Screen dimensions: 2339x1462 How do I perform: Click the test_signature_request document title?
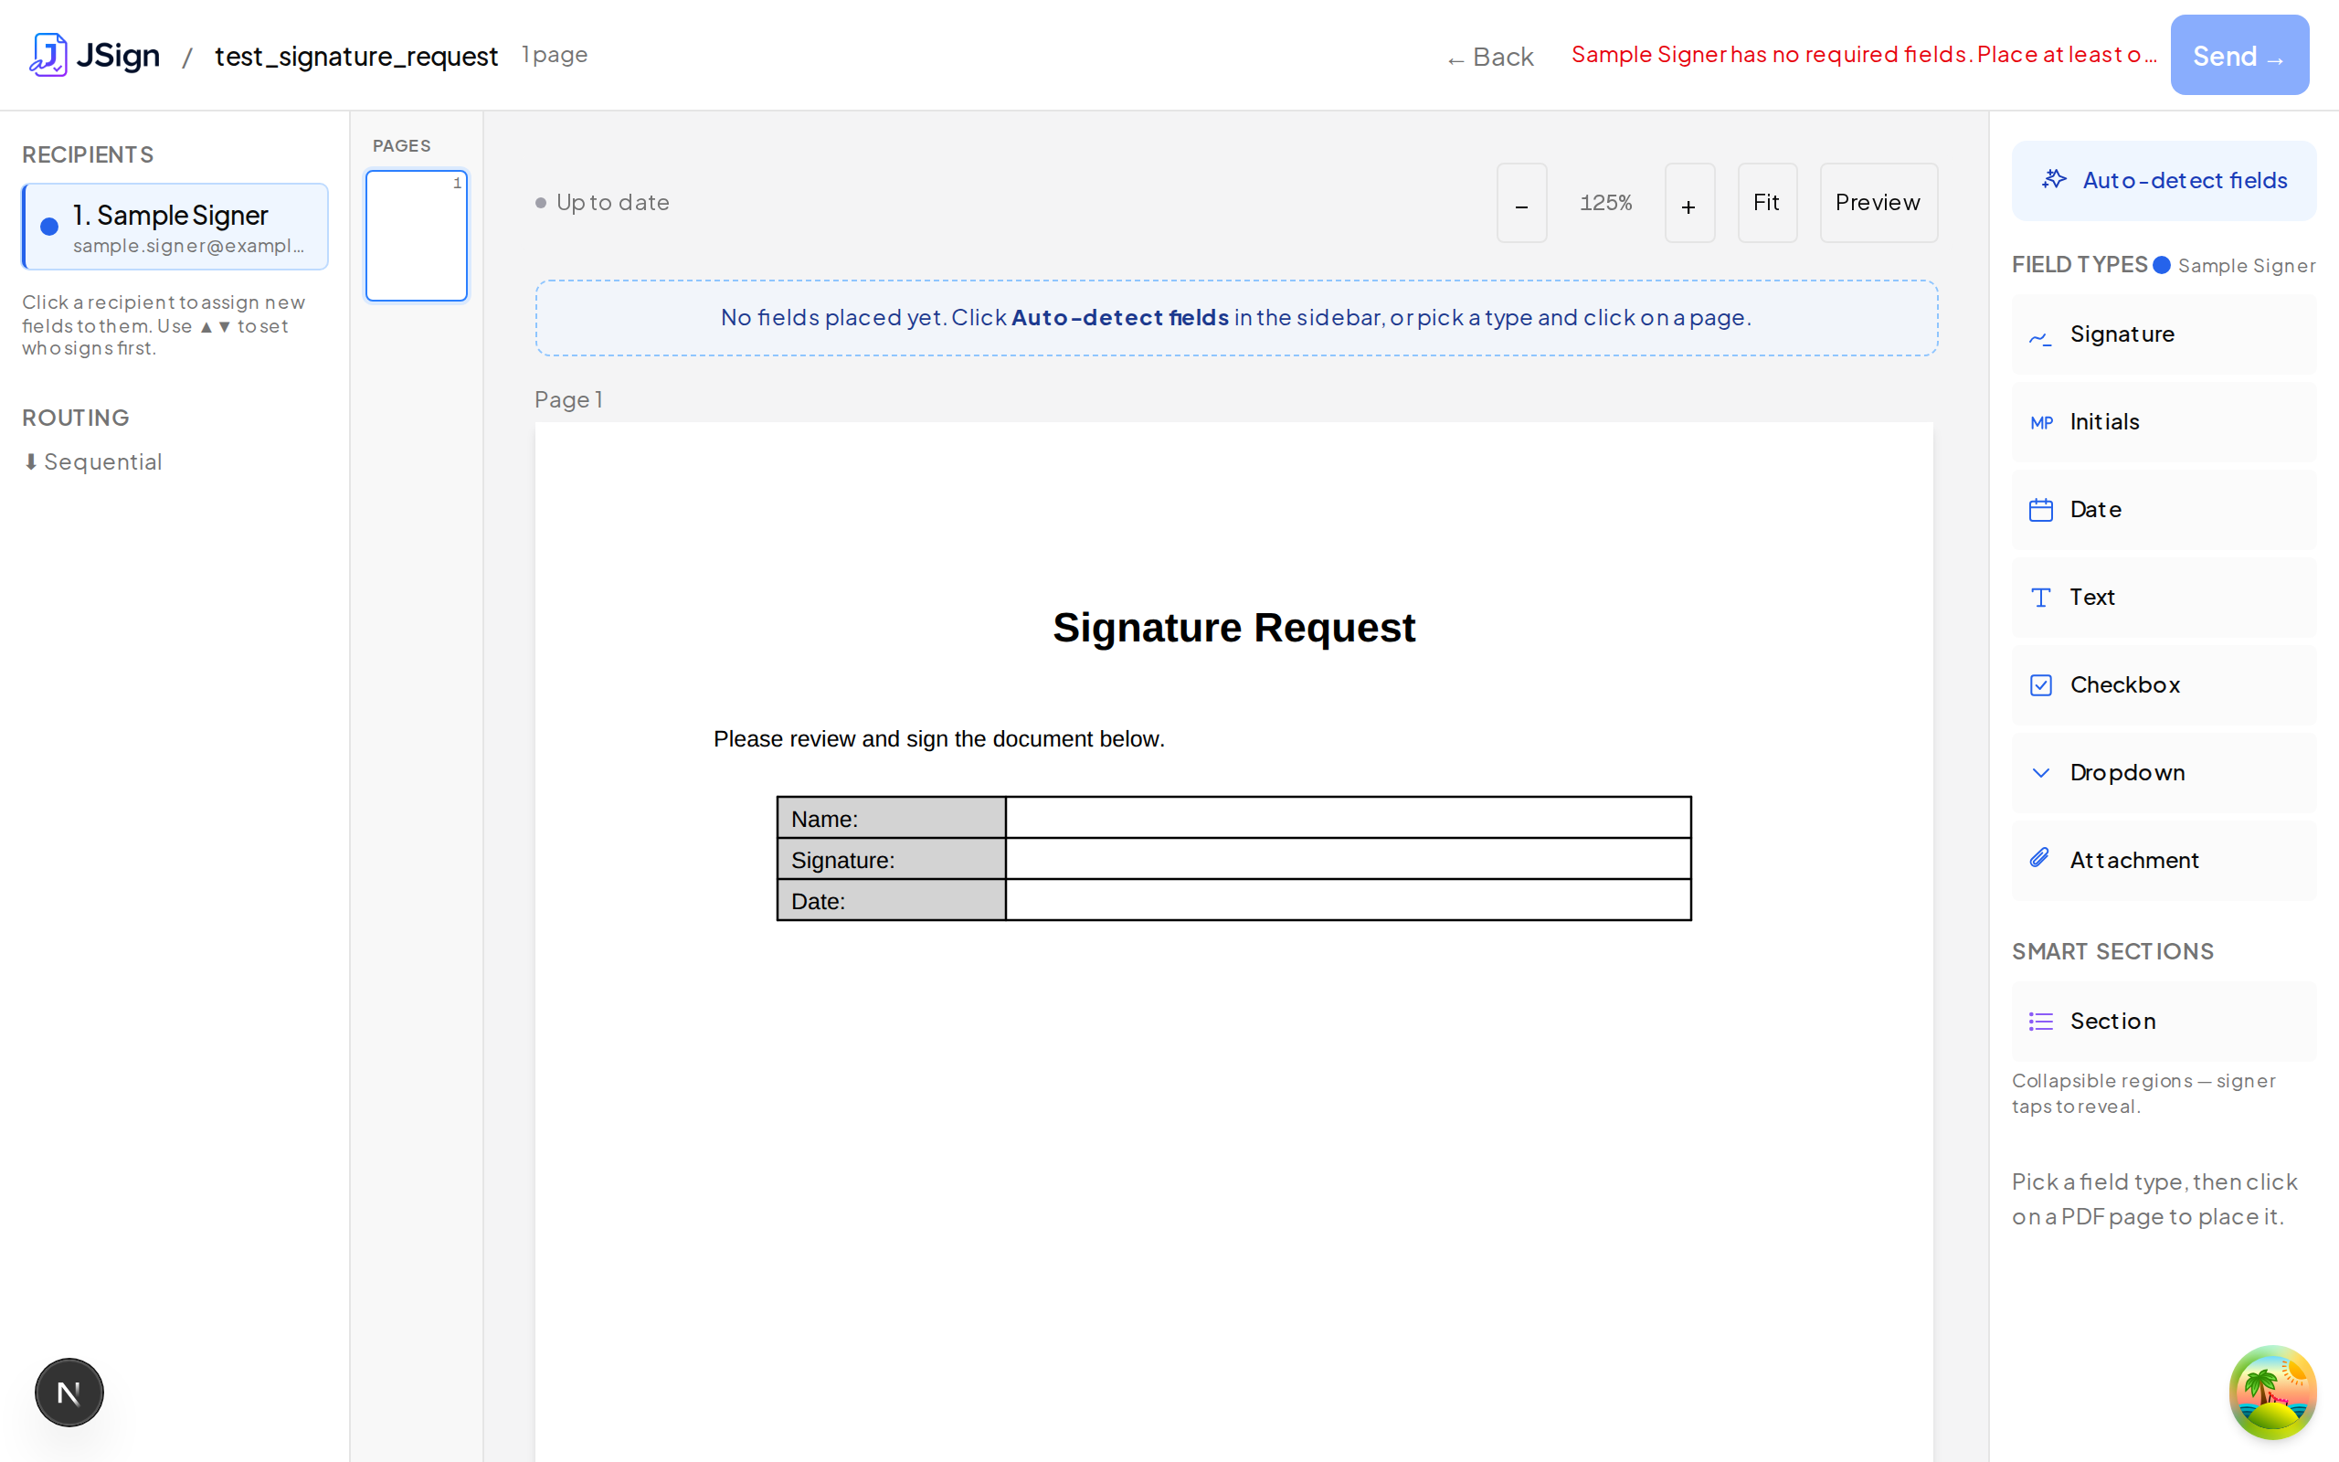click(x=355, y=56)
